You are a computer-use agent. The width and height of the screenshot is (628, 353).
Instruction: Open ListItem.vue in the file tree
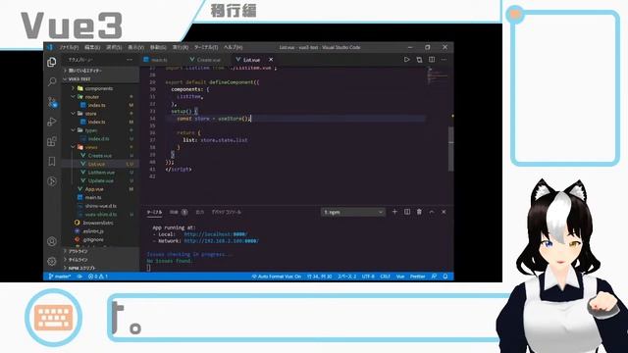point(101,173)
